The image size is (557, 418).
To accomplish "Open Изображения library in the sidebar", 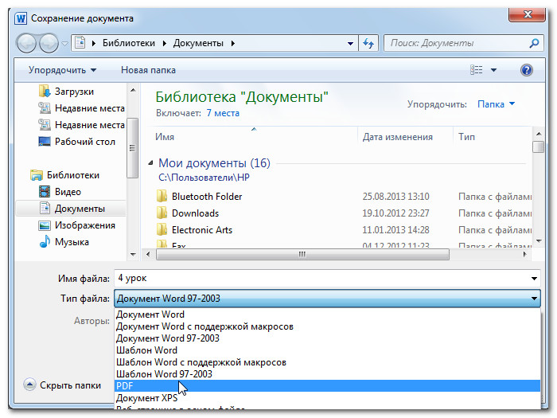I will (85, 225).
